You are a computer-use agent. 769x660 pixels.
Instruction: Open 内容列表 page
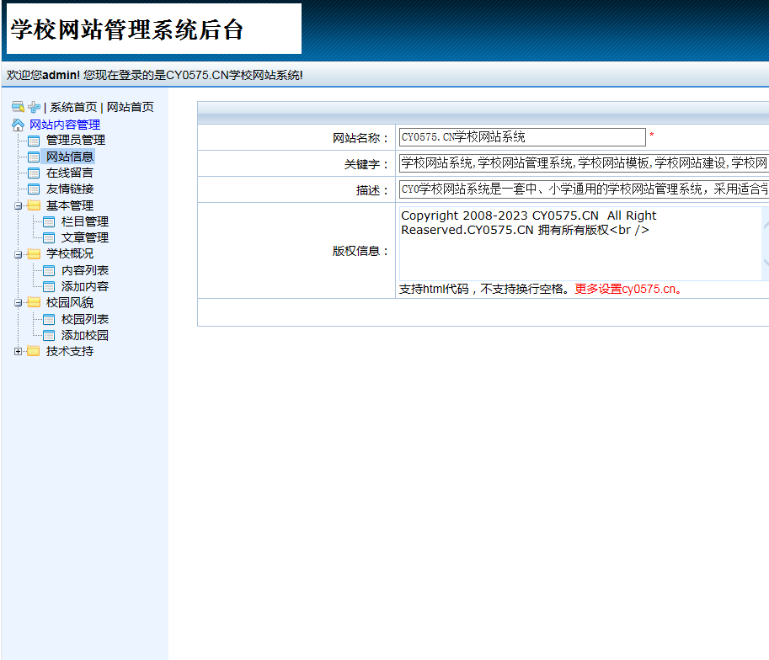pos(85,270)
